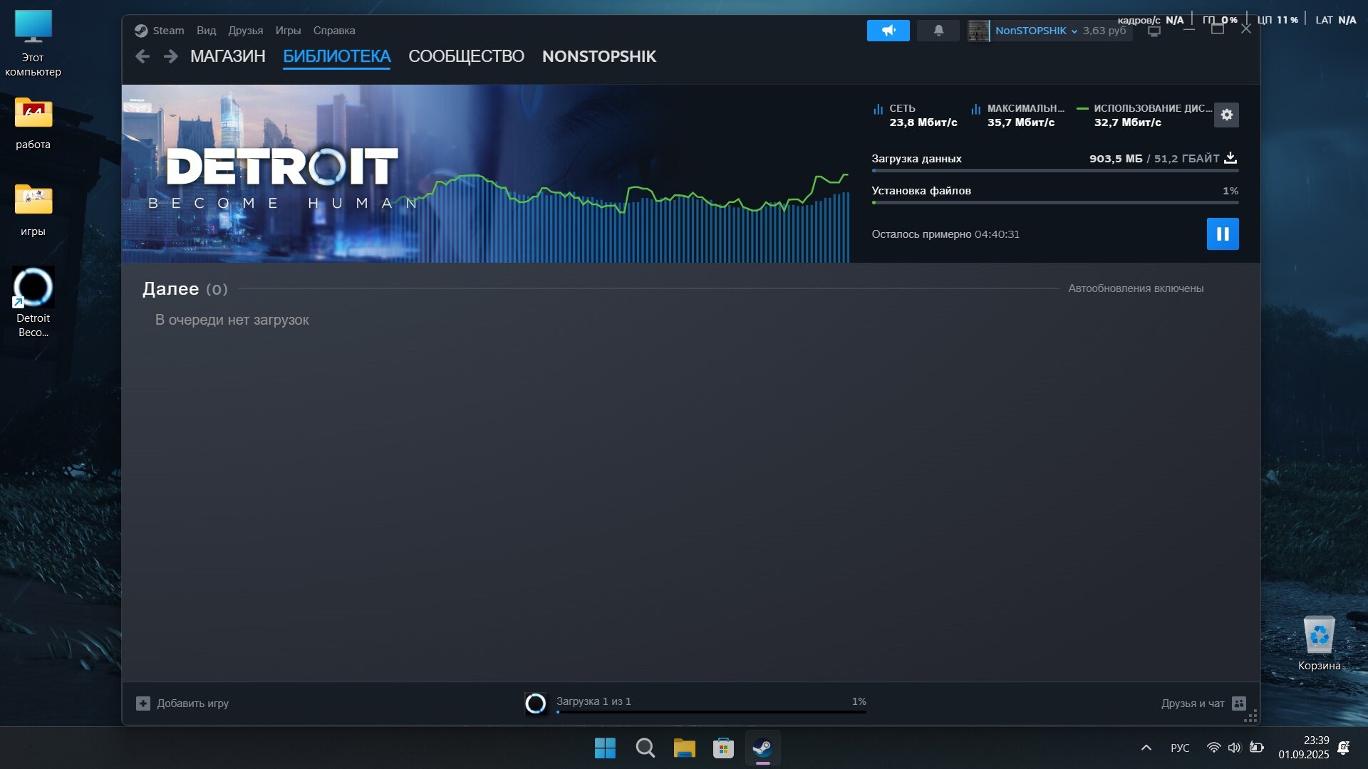
Task: Click the Steam taskbar icon
Action: [762, 748]
